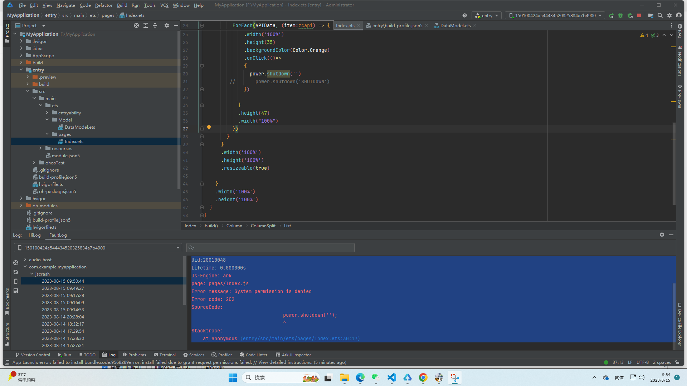Click the warnings count indicator in editor
The width and height of the screenshot is (687, 386).
[644, 35]
